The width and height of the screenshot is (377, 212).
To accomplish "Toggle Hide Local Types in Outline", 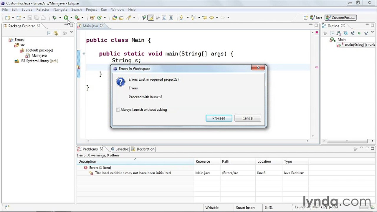I will click(366, 33).
